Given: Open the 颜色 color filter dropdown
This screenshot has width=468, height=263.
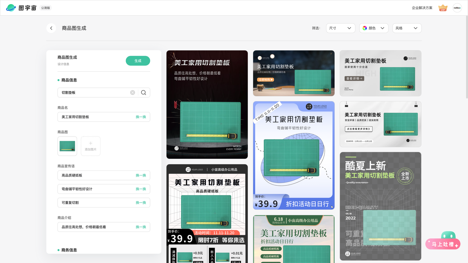Looking at the screenshot, I should 374,28.
